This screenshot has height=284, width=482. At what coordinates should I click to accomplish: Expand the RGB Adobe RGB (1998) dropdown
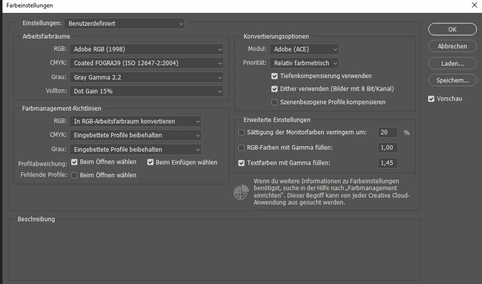pyautogui.click(x=146, y=49)
